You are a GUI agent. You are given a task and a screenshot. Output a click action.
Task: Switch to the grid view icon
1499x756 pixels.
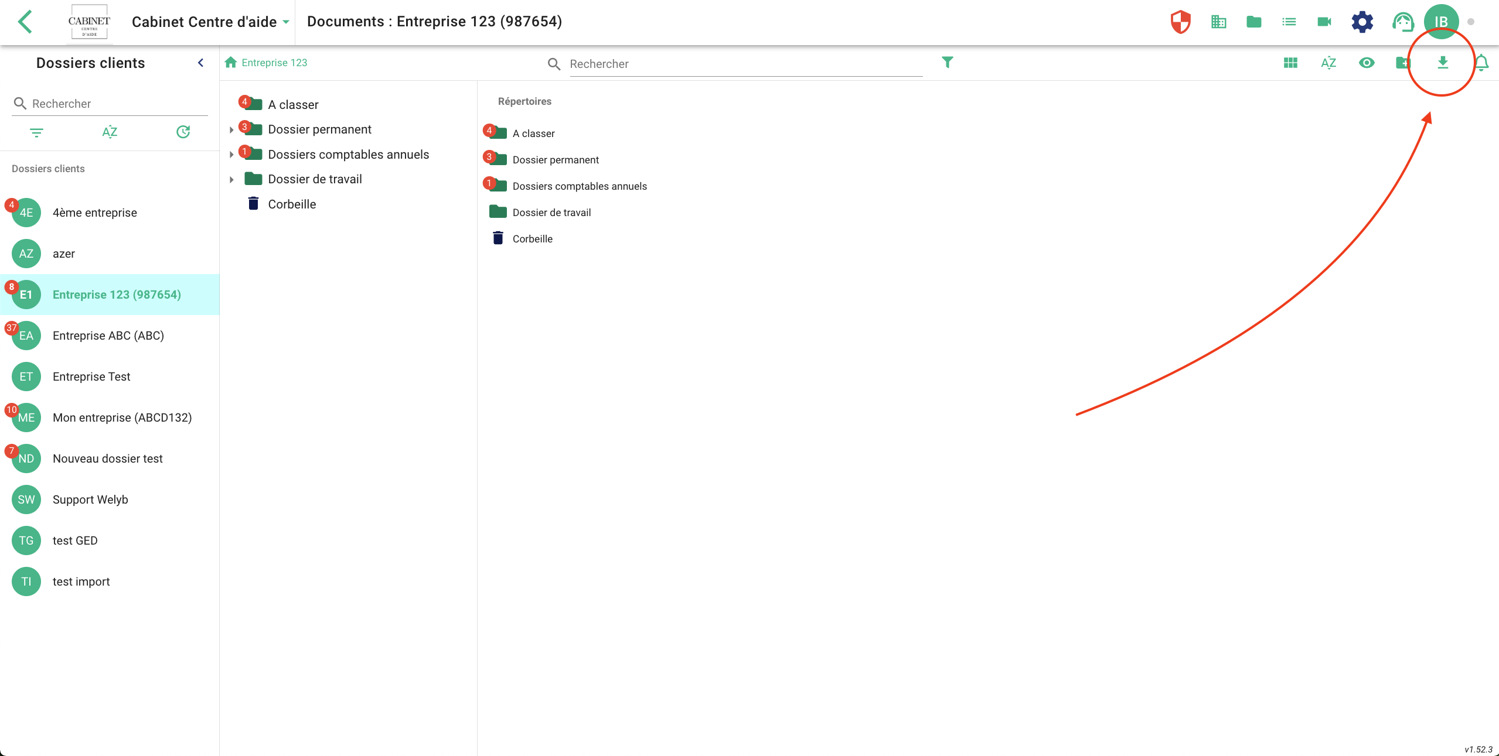click(1290, 63)
